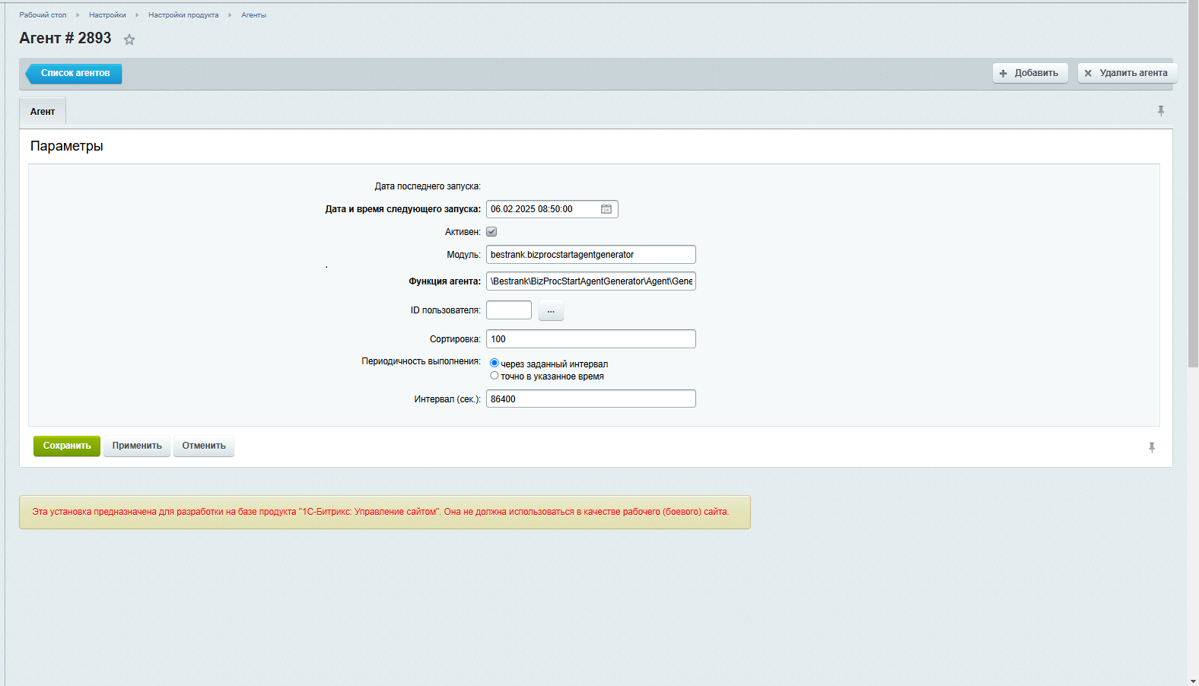Click the pin icon beside the tab bar
Image resolution: width=1199 pixels, height=686 pixels.
pos(1161,111)
